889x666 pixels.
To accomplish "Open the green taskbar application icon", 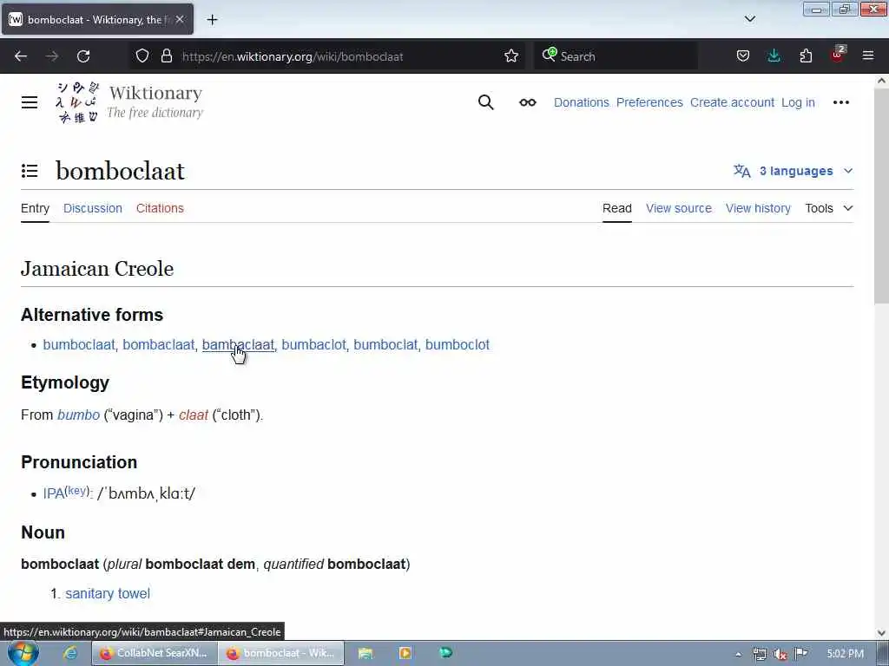I will [x=445, y=653].
